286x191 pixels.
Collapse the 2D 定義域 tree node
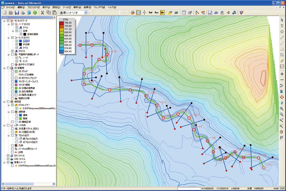pos(4,68)
